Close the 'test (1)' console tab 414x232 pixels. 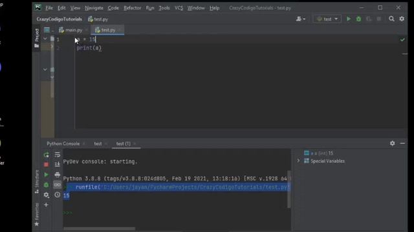coord(135,144)
